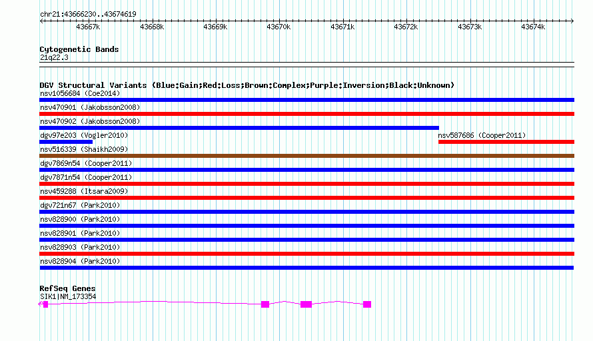Click the label nsv828903 (Park2010)
Image resolution: width=593 pixels, height=341 pixels.
(x=80, y=247)
